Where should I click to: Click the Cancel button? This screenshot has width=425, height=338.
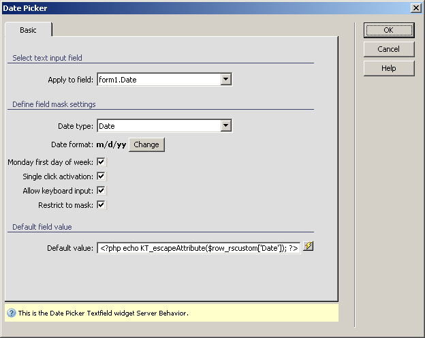click(x=388, y=49)
